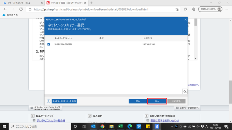Screen dimensions: 232x130
Task: Open the Windows Start menu
Action: pyautogui.click(x=4, y=127)
